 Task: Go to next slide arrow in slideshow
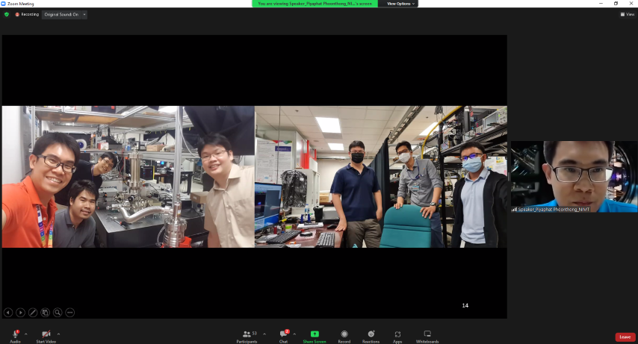[21, 313]
